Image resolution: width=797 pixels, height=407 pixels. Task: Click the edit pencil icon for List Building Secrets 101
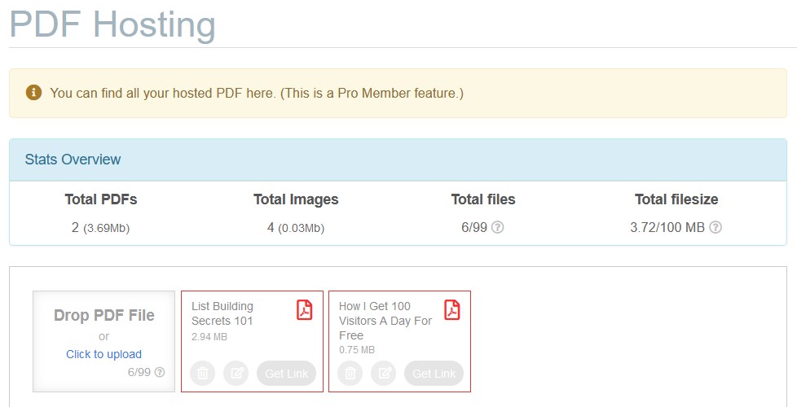[236, 374]
